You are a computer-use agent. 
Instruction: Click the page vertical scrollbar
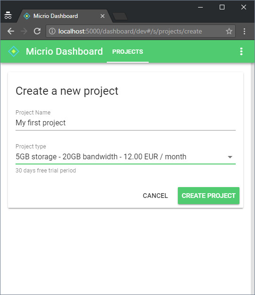point(253,178)
